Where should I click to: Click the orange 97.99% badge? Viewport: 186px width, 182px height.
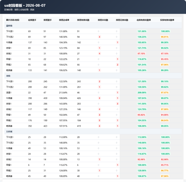[x=165, y=109]
